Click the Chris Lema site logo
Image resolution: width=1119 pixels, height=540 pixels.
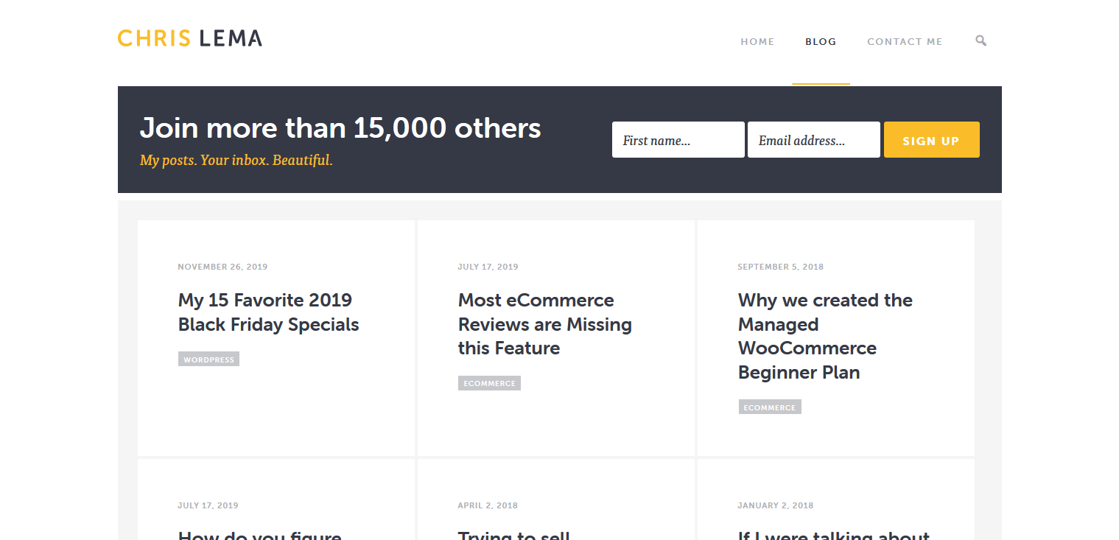tap(189, 38)
